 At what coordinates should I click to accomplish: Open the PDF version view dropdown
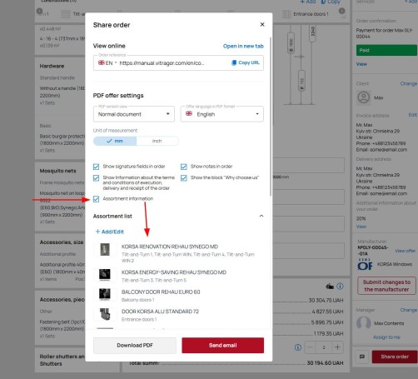pos(134,114)
